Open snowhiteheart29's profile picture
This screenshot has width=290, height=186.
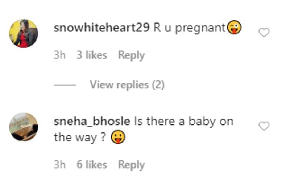(x=24, y=33)
